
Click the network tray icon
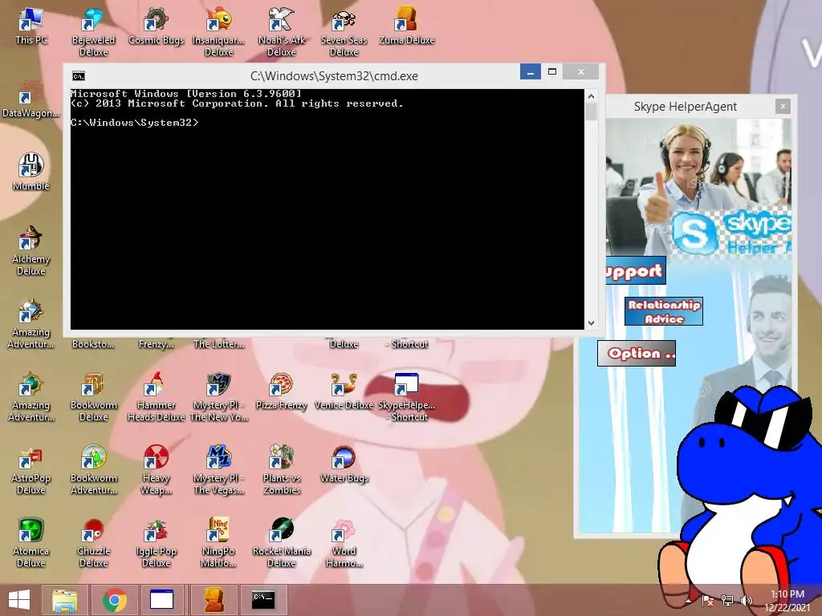(727, 601)
